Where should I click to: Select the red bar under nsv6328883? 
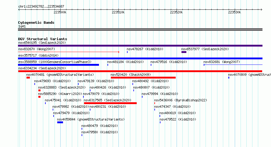(x=39, y=90)
